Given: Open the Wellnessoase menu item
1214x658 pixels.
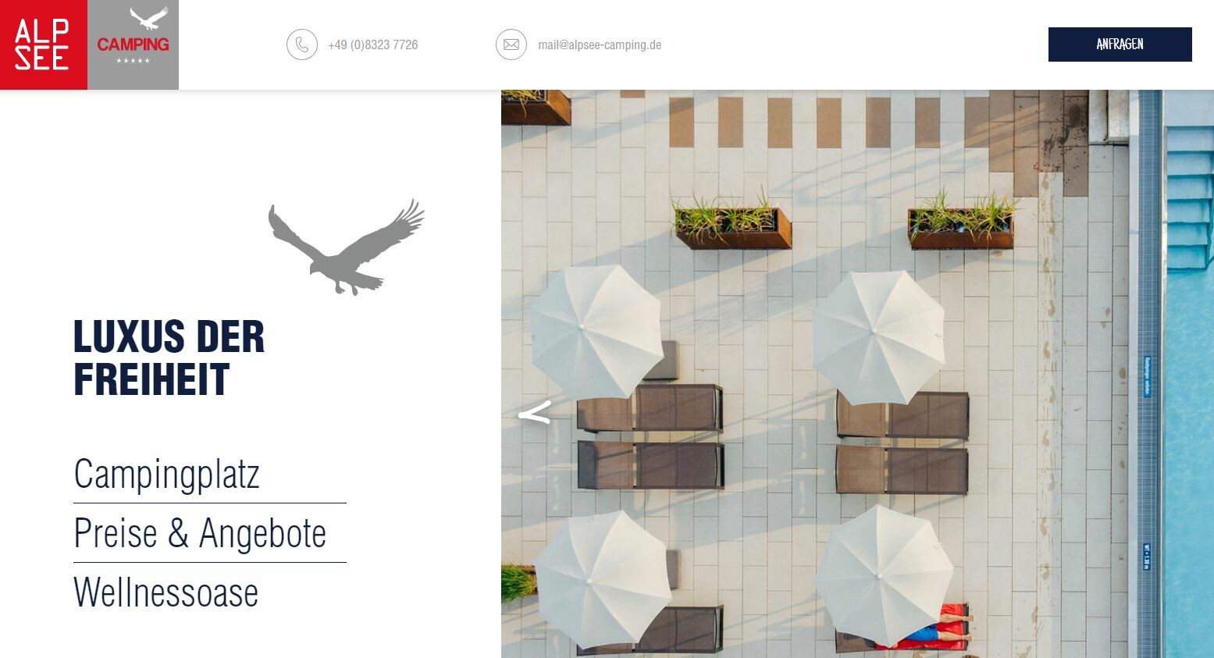Looking at the screenshot, I should [166, 592].
